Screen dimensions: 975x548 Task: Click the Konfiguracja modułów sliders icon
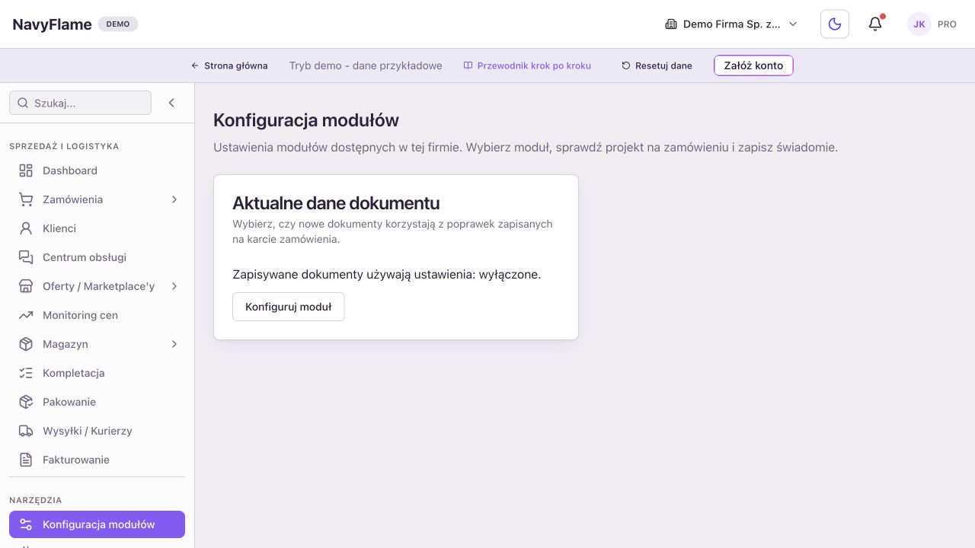pos(26,524)
